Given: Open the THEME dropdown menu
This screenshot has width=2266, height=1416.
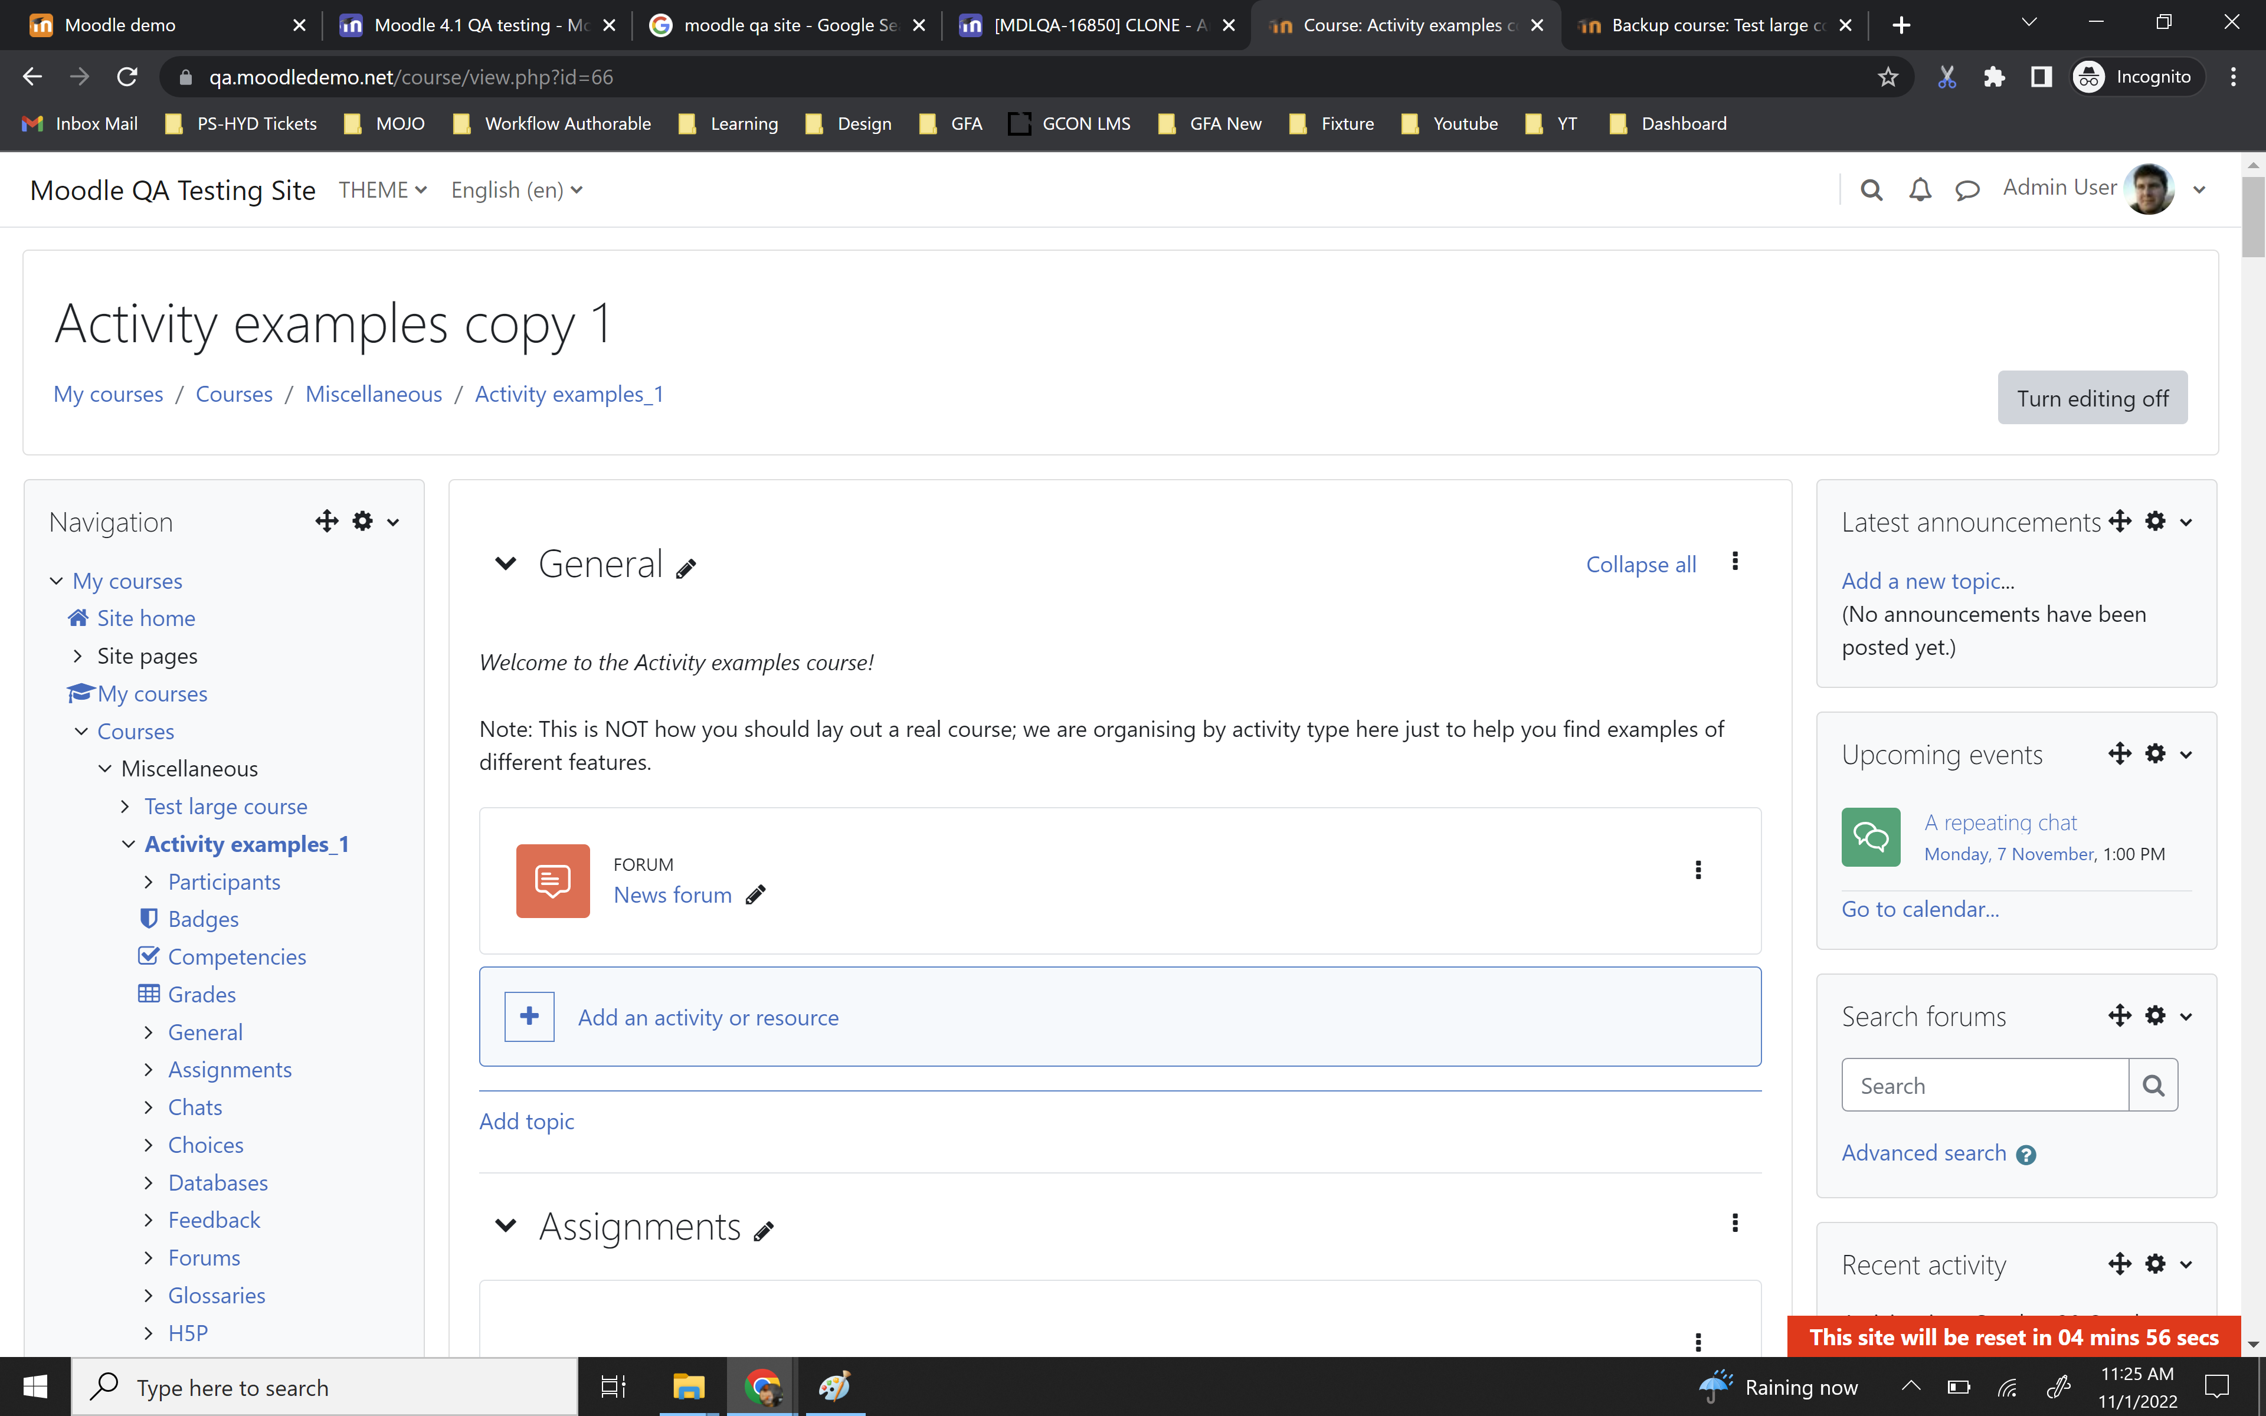Looking at the screenshot, I should (383, 190).
